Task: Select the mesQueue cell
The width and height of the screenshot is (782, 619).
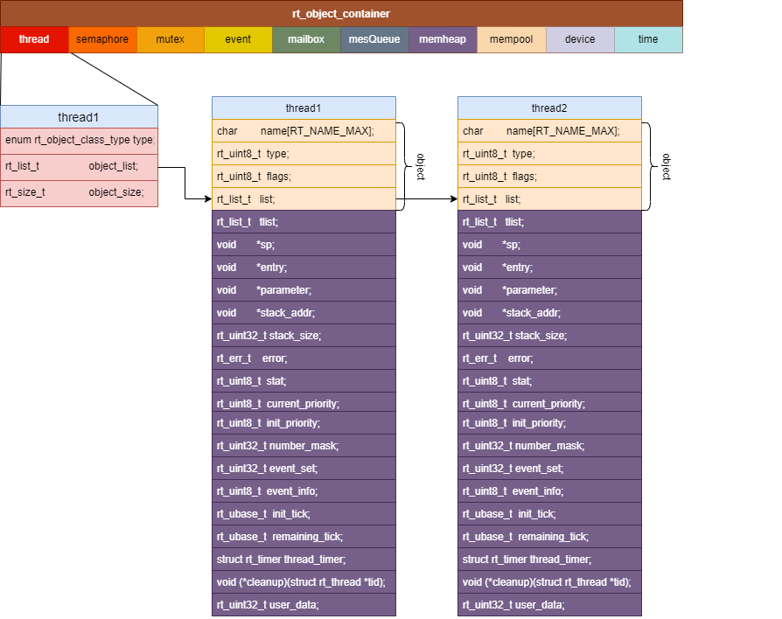Action: pyautogui.click(x=374, y=39)
